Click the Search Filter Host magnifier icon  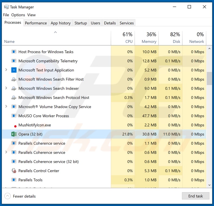(x=14, y=79)
